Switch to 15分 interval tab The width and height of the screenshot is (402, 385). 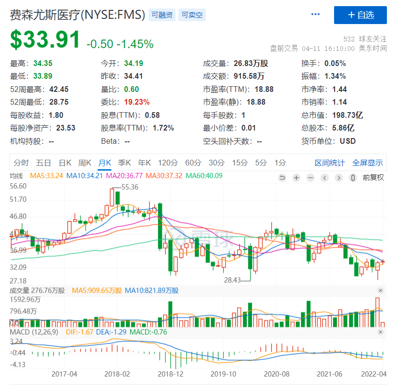[240, 163]
